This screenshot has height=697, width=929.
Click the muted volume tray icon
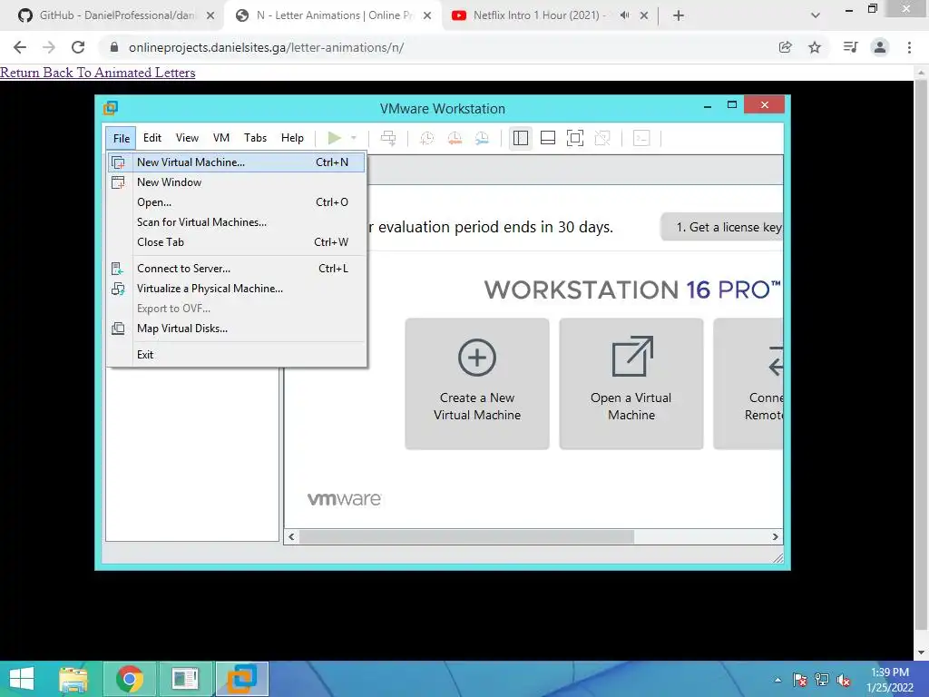(x=844, y=680)
